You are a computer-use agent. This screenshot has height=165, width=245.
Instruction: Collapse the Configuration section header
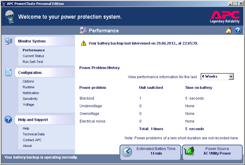click(x=30, y=73)
